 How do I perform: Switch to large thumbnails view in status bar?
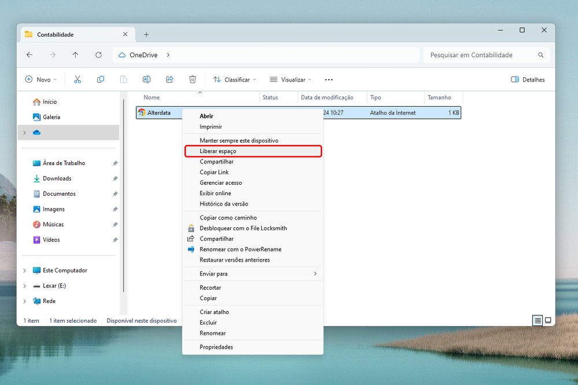click(548, 320)
